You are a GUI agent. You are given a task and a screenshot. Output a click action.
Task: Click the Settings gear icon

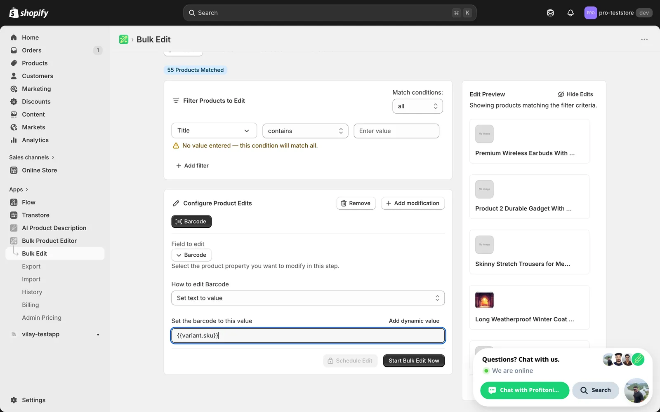tap(14, 400)
